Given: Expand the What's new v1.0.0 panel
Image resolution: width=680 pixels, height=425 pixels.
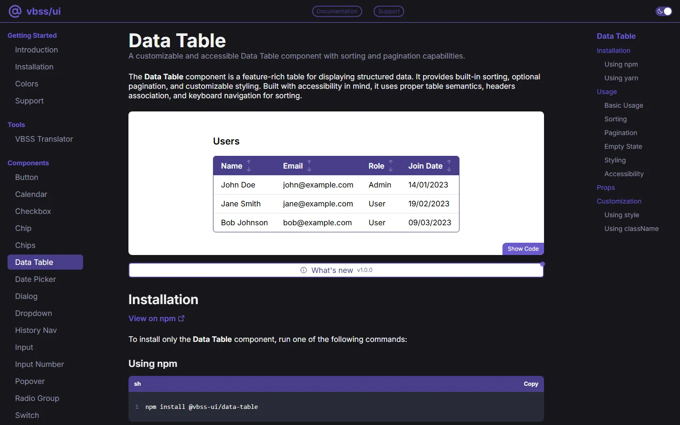Looking at the screenshot, I should [x=336, y=270].
